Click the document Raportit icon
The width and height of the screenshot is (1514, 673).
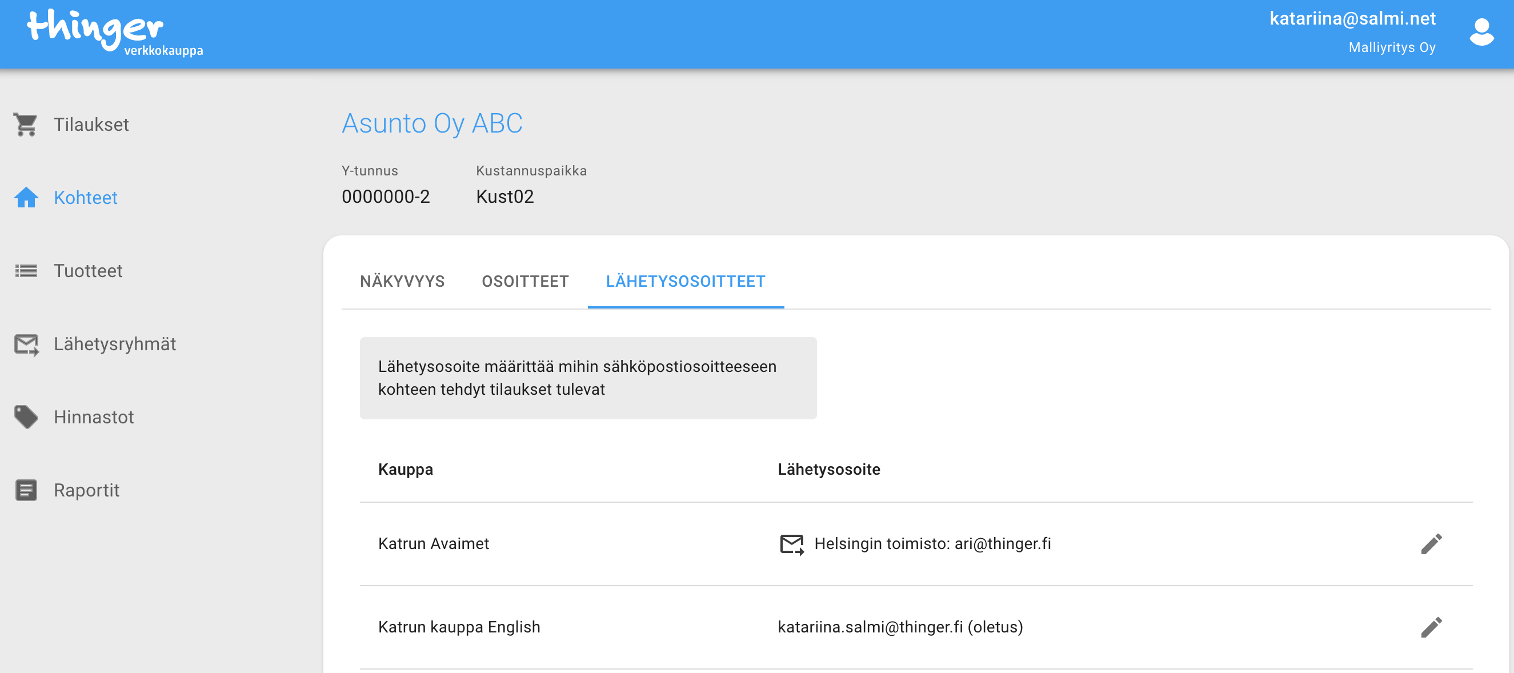26,490
